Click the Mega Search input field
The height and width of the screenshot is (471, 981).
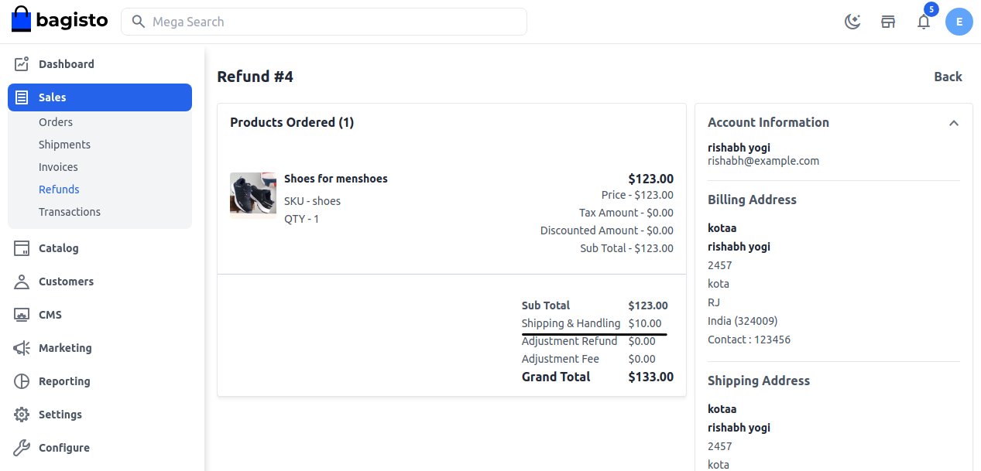(x=323, y=22)
